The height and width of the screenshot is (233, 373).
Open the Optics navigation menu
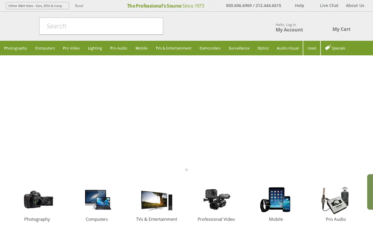(263, 48)
